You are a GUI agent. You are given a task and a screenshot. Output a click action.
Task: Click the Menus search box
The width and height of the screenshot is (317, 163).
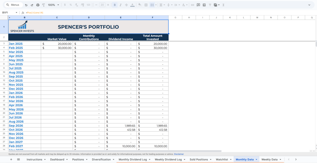[x=14, y=5]
